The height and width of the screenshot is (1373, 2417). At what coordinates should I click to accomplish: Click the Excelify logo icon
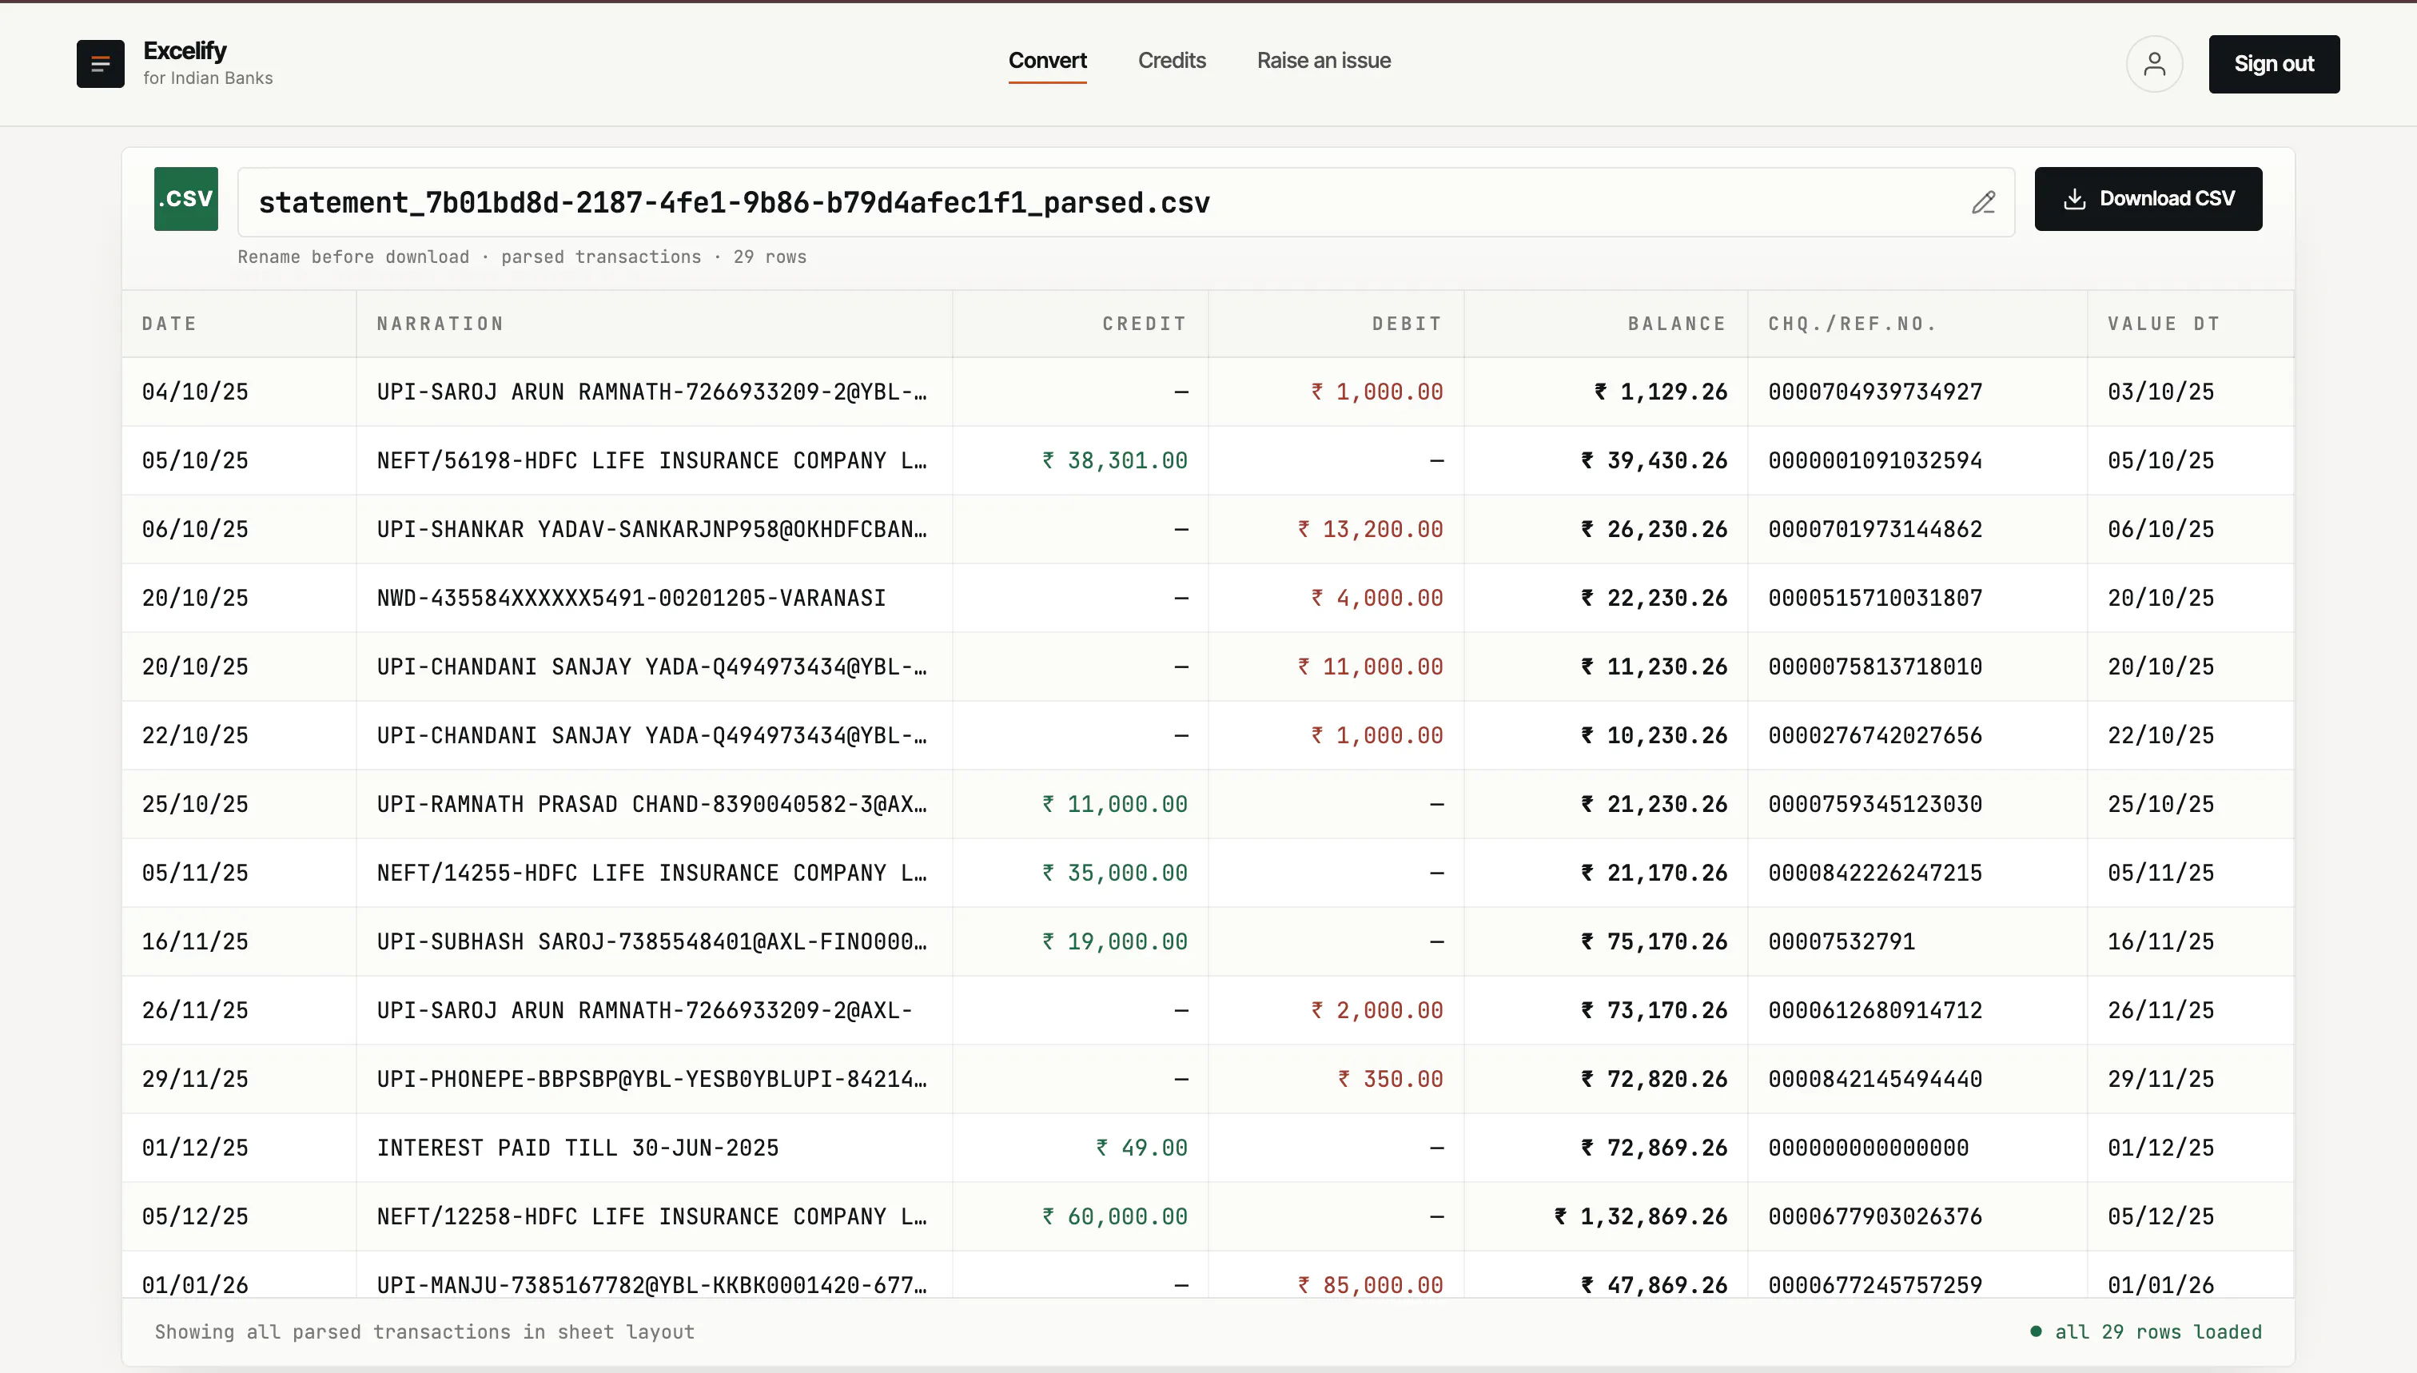[x=100, y=63]
